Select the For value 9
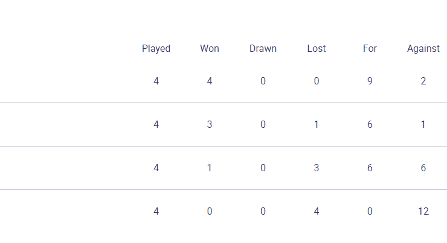This screenshot has height=243, width=447. (370, 81)
